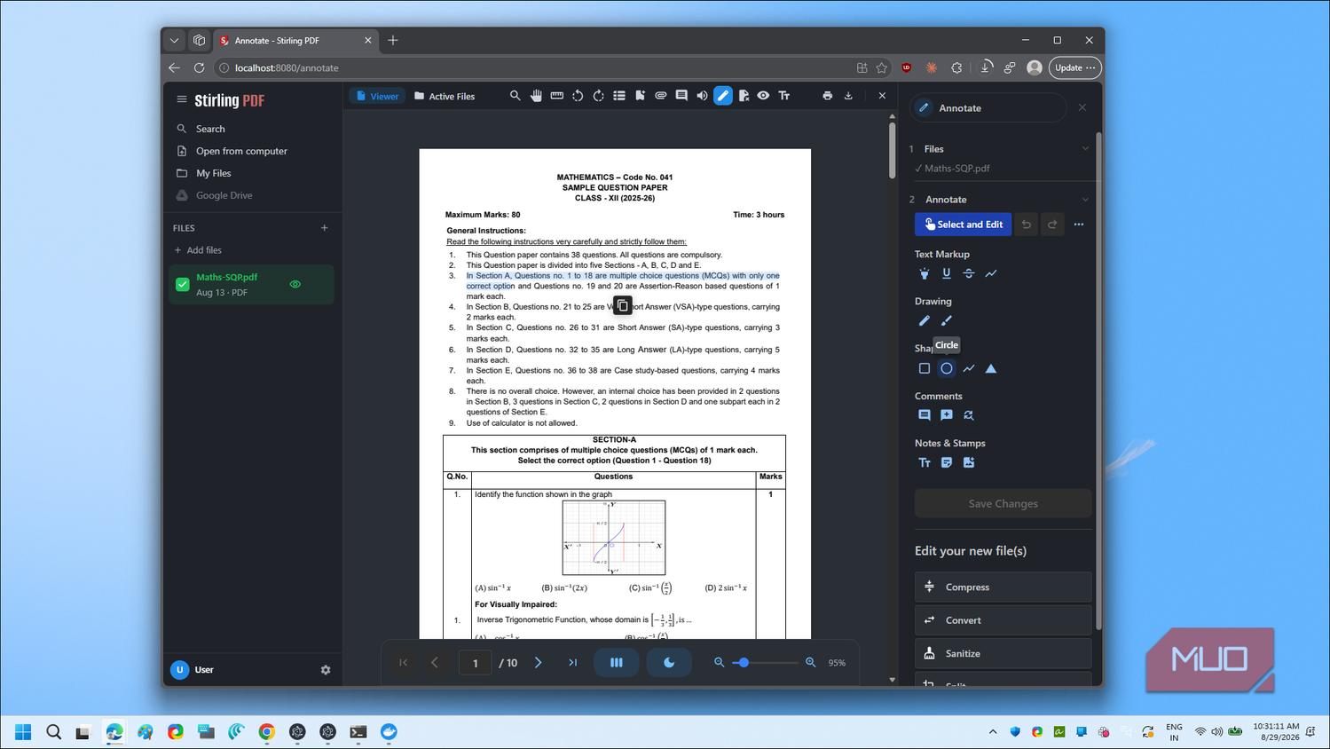1330x749 pixels.
Task: Toggle dual page view button
Action: coord(617,662)
